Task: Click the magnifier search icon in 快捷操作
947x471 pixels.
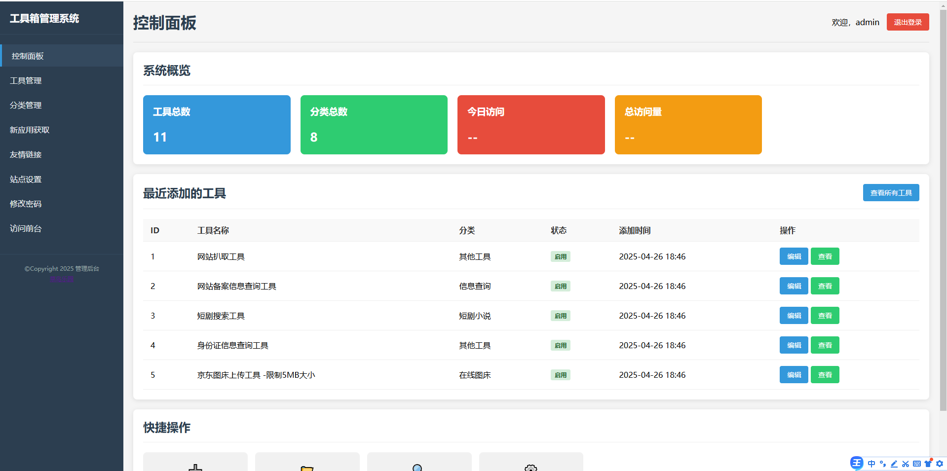Action: point(419,468)
